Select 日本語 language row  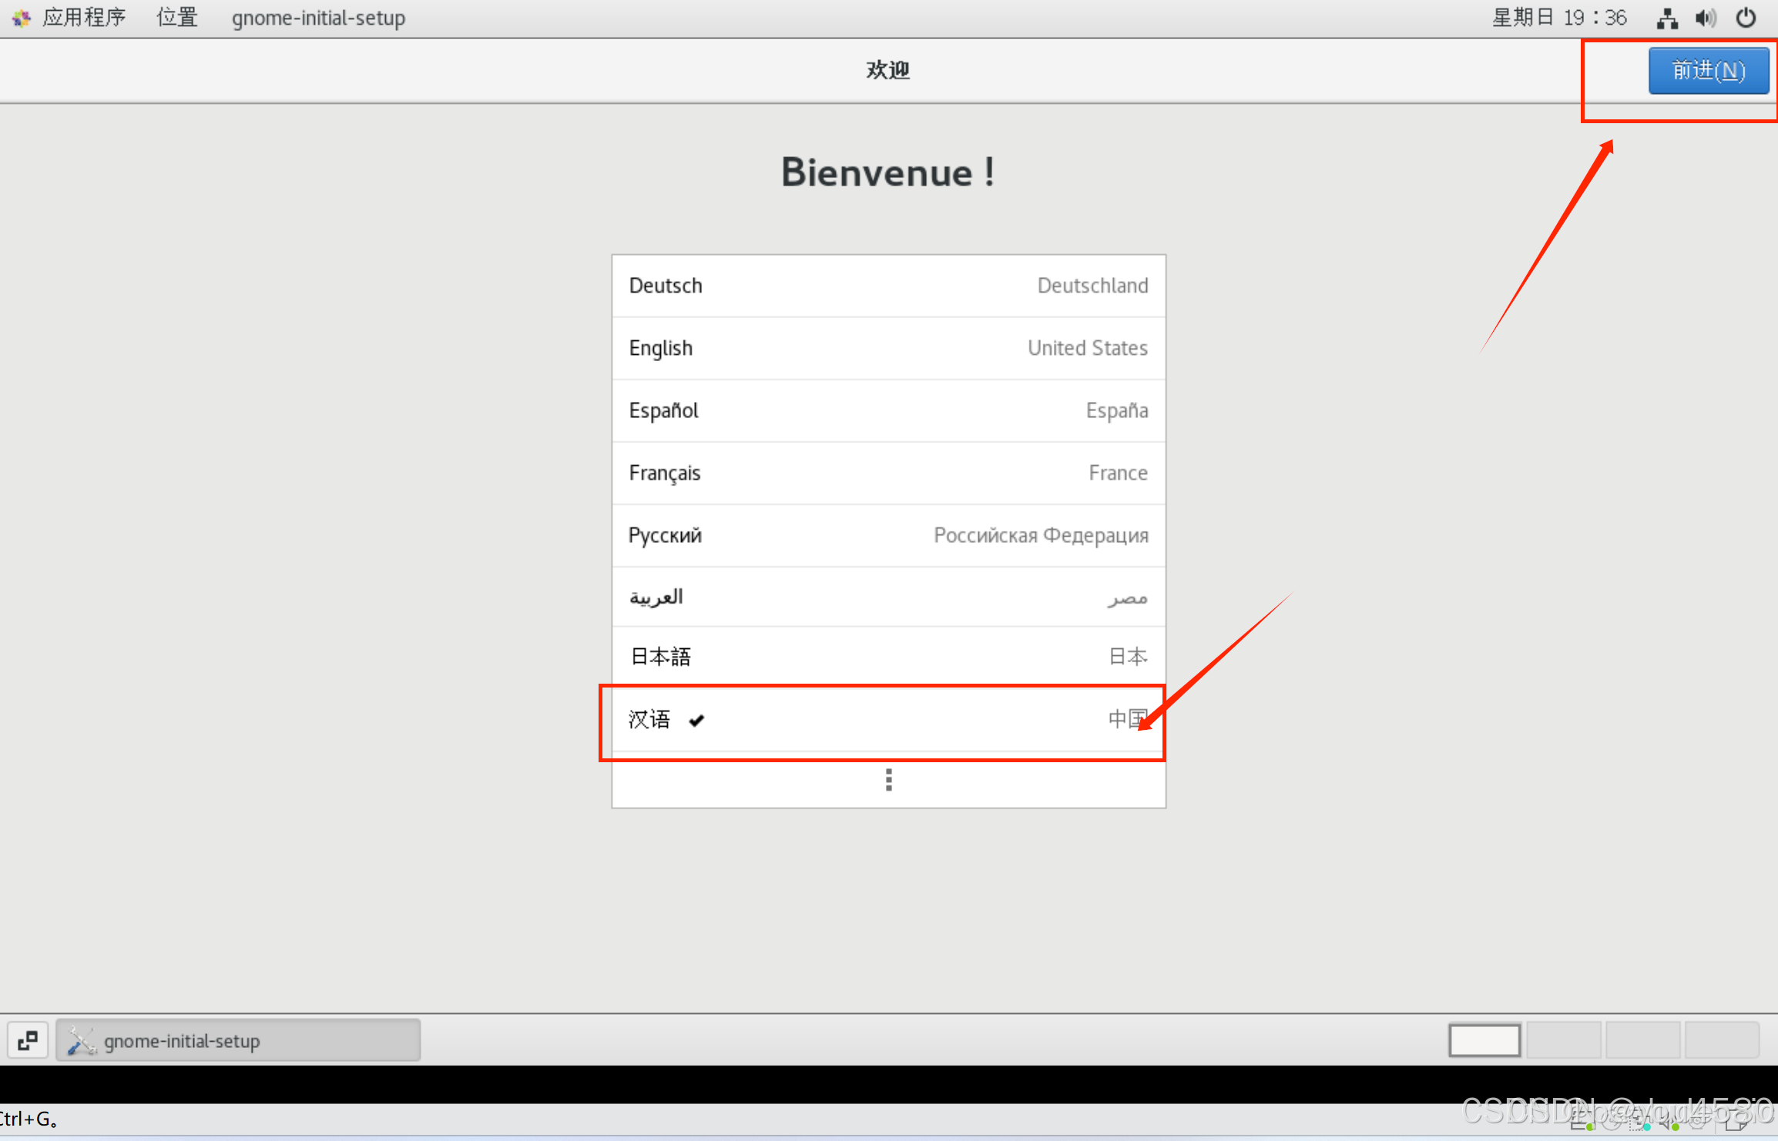click(x=888, y=656)
